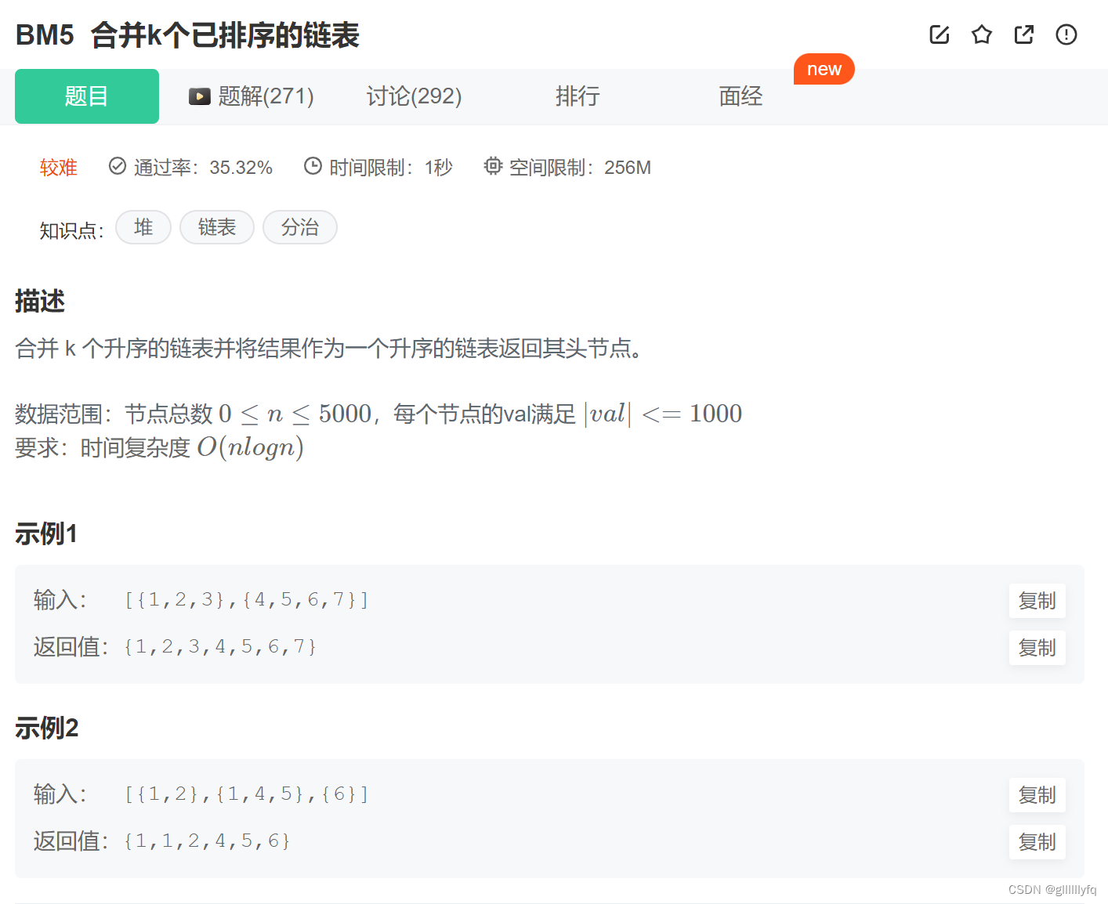
Task: Click the 示例2 heading
Action: (47, 729)
